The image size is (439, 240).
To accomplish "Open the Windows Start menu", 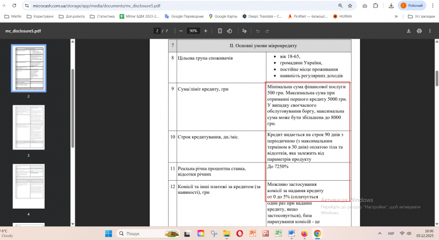I will [109, 233].
